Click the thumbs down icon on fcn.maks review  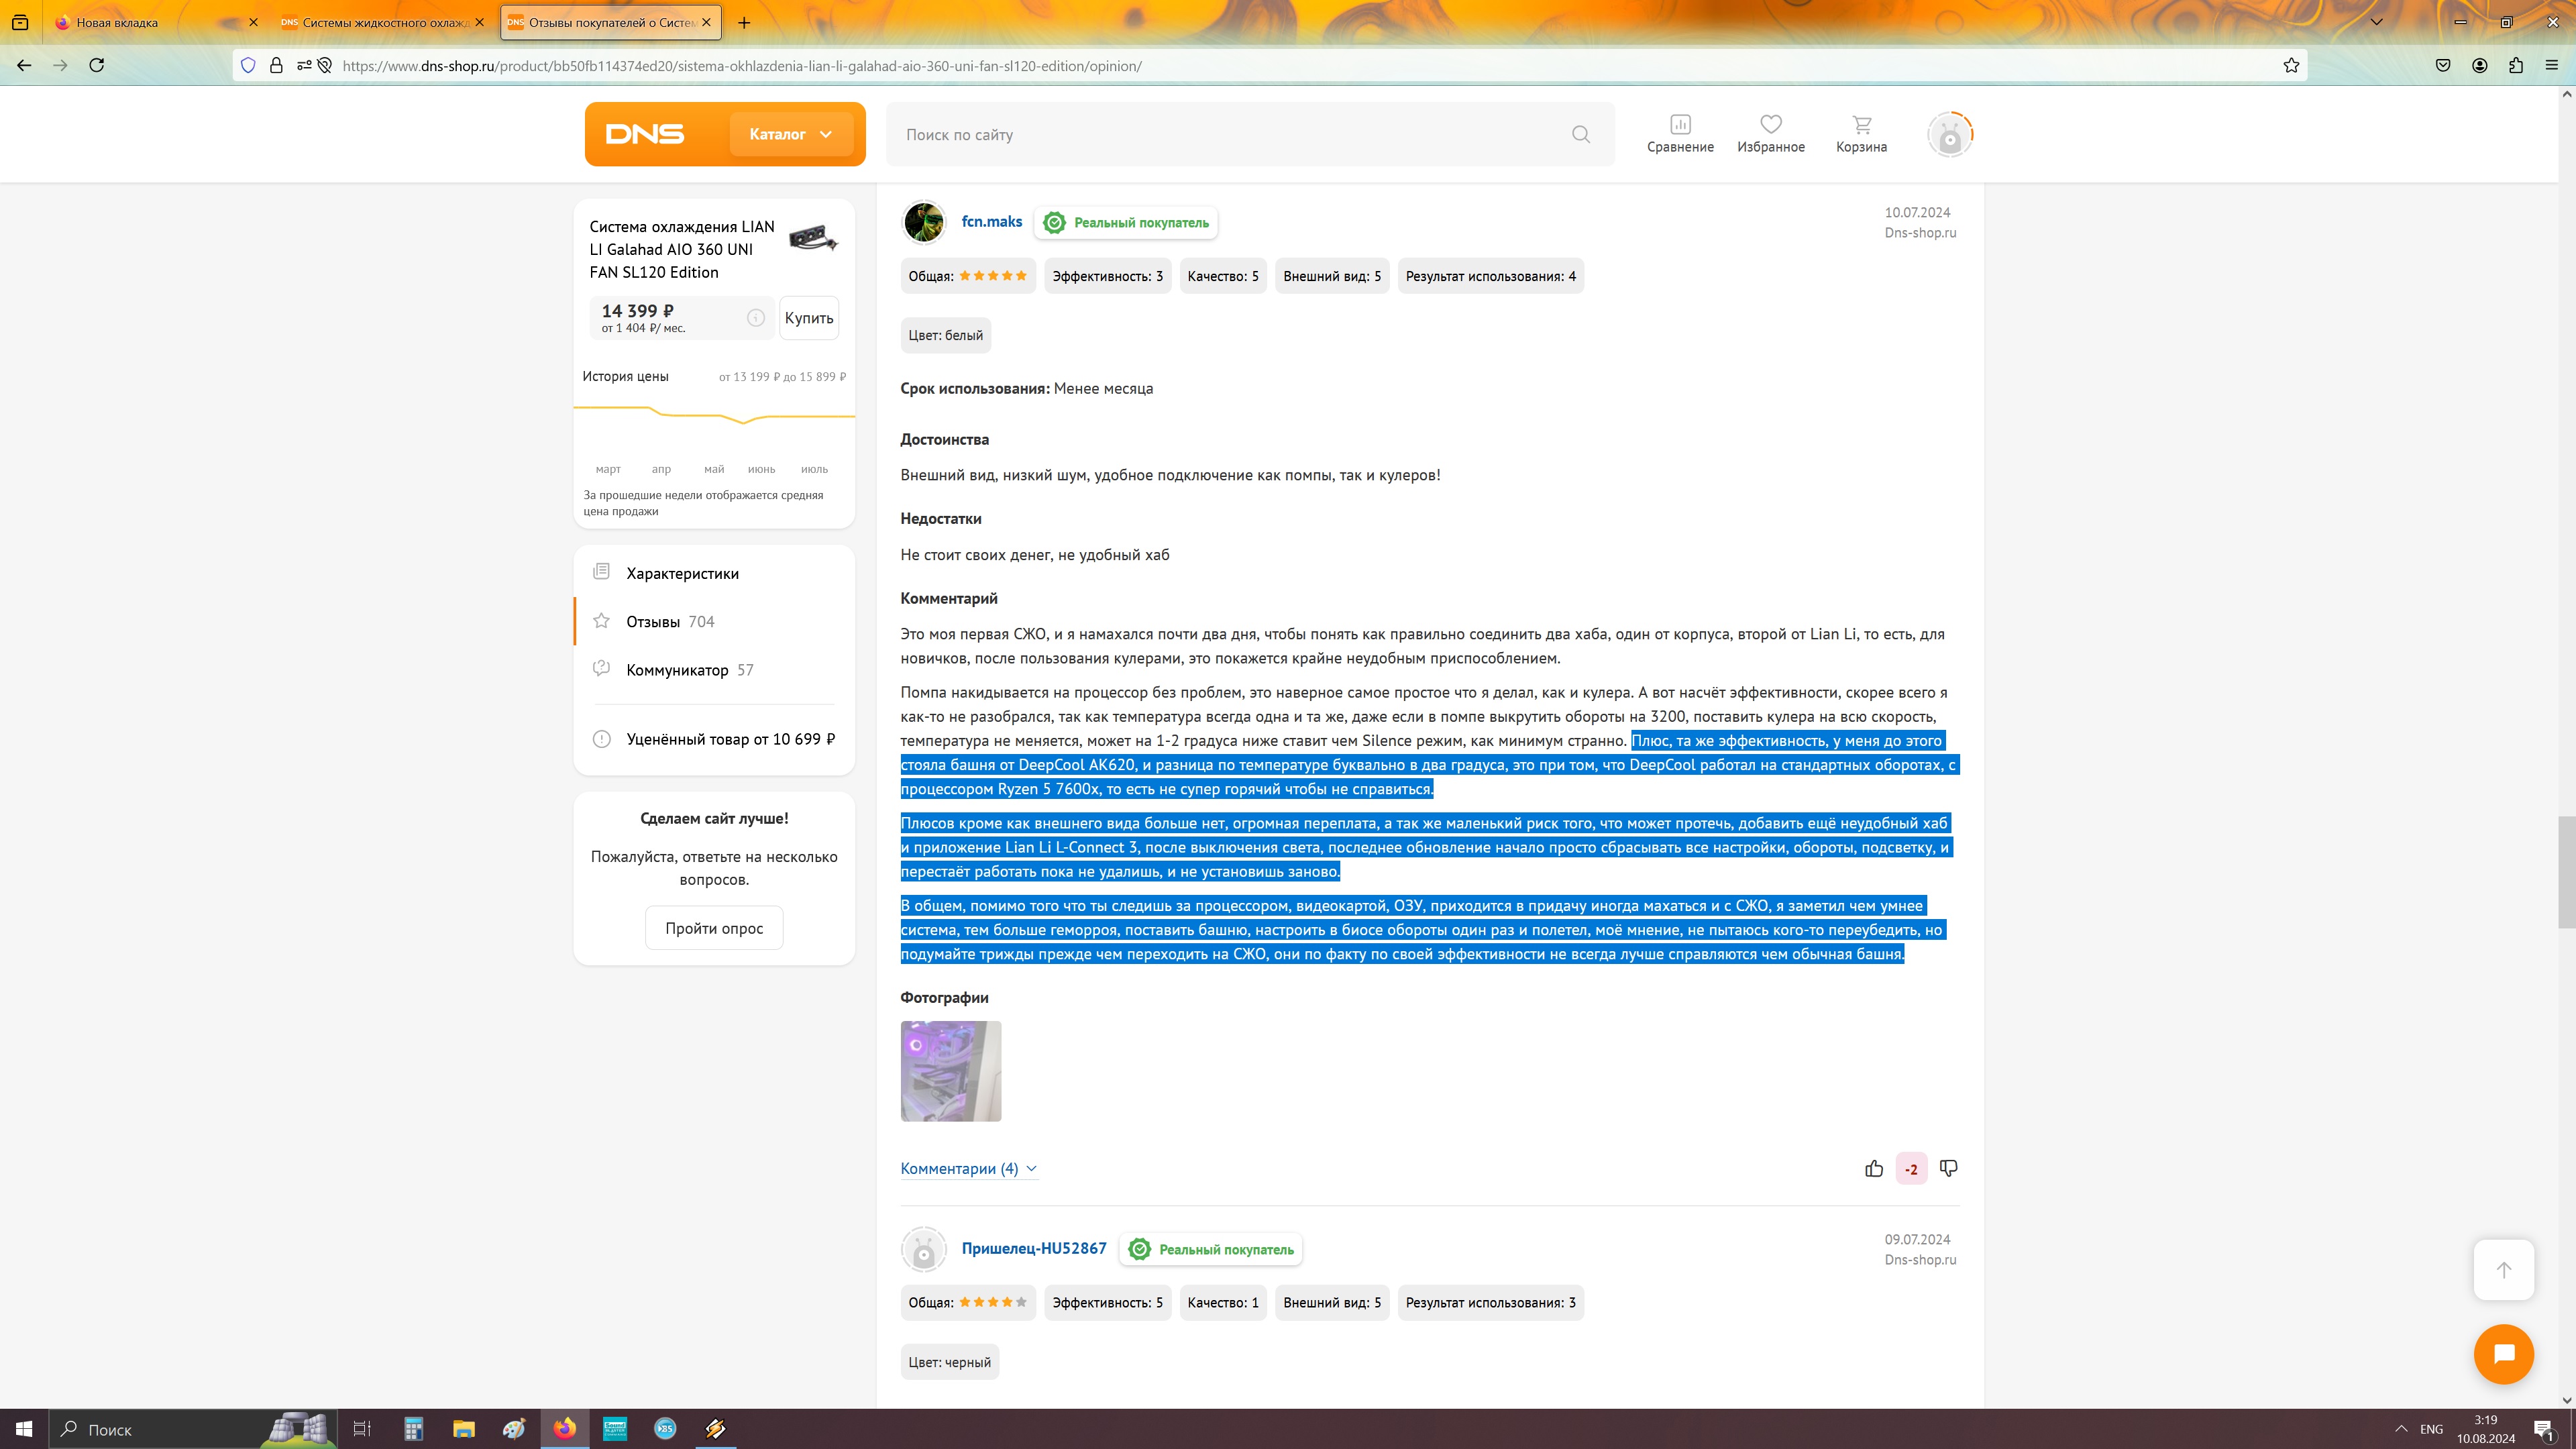(1948, 1168)
